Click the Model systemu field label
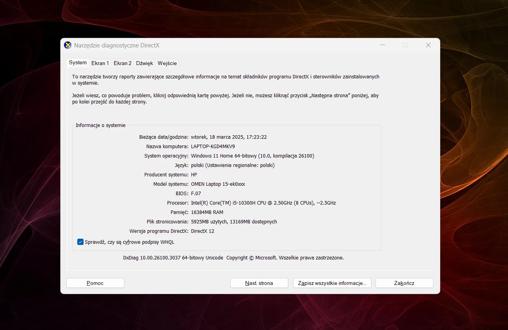This screenshot has width=508, height=330. pyautogui.click(x=171, y=184)
